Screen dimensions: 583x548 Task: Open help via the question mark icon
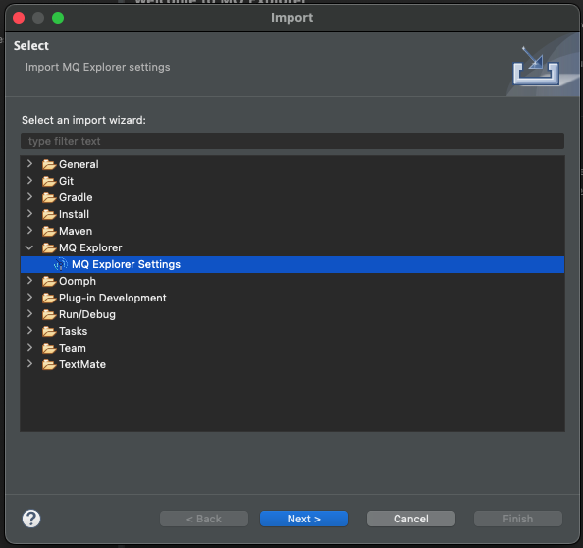[x=31, y=519]
